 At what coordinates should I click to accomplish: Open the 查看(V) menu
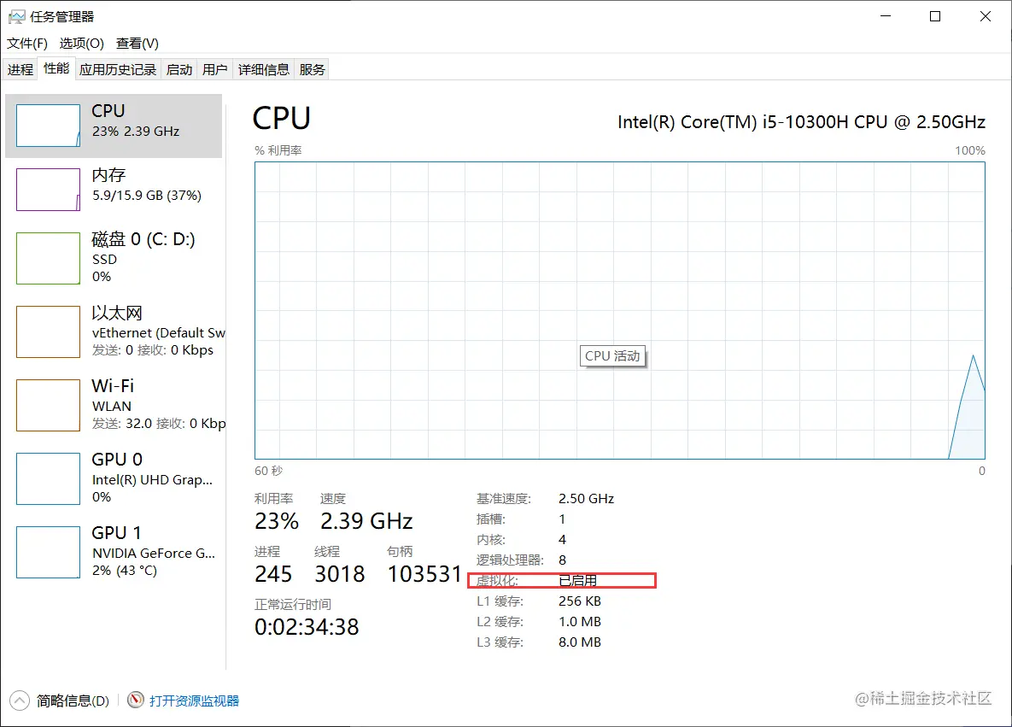(137, 44)
